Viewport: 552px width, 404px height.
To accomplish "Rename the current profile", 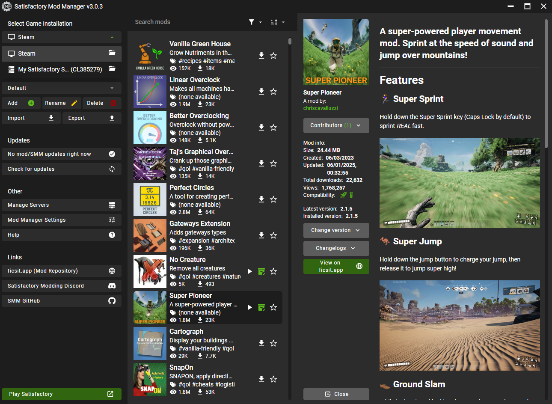I will pos(62,103).
